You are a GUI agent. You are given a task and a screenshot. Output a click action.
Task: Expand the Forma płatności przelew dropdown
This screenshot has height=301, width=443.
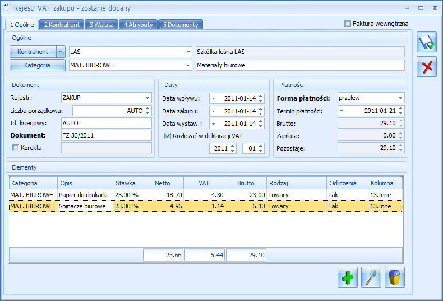(400, 98)
